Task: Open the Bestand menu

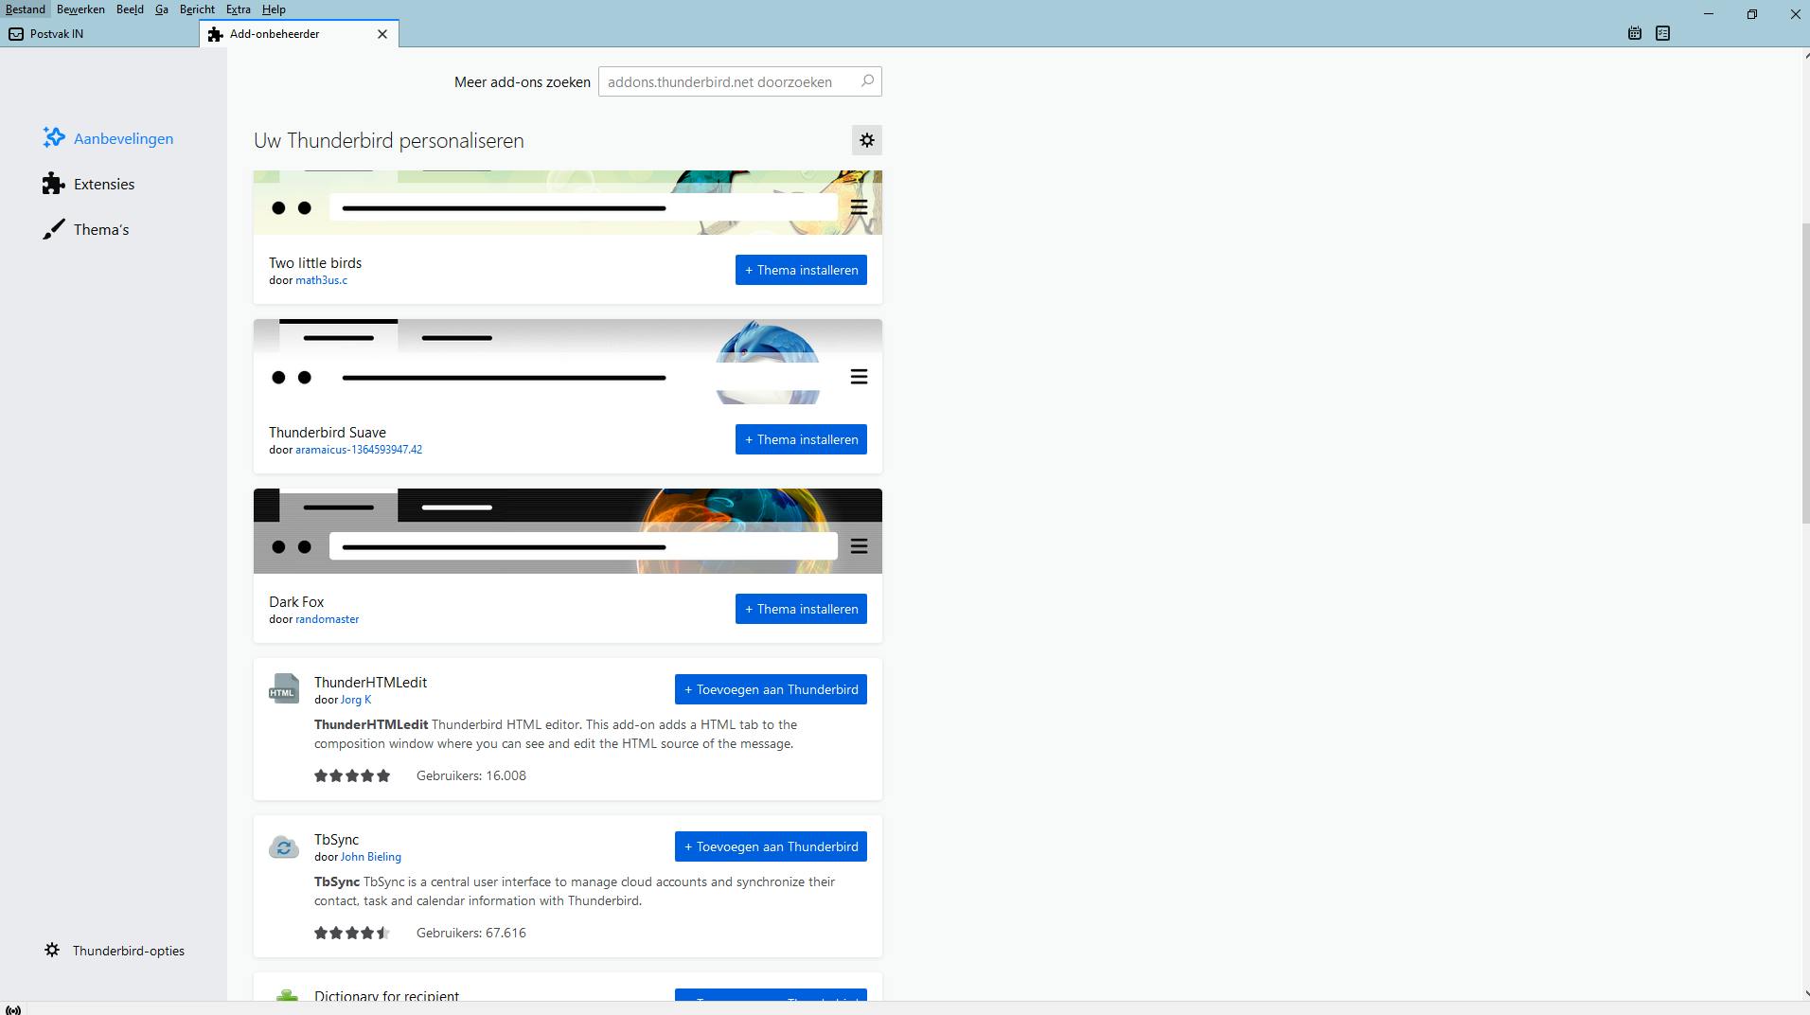Action: [26, 9]
